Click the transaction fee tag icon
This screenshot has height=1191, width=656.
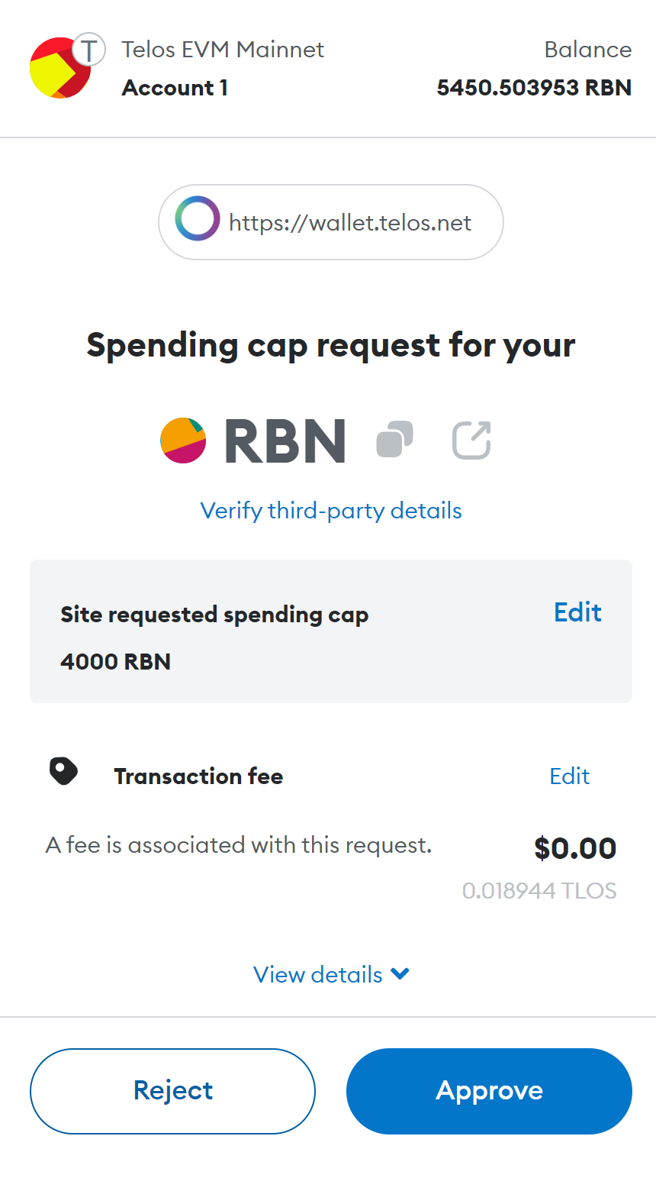[x=63, y=772]
